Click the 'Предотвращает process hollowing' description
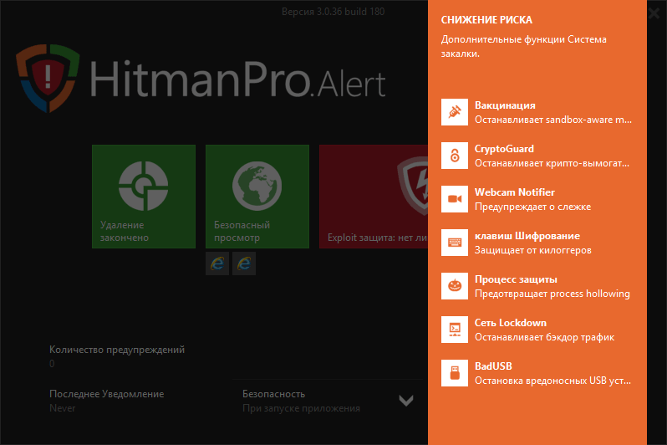The image size is (667, 445). coord(552,294)
